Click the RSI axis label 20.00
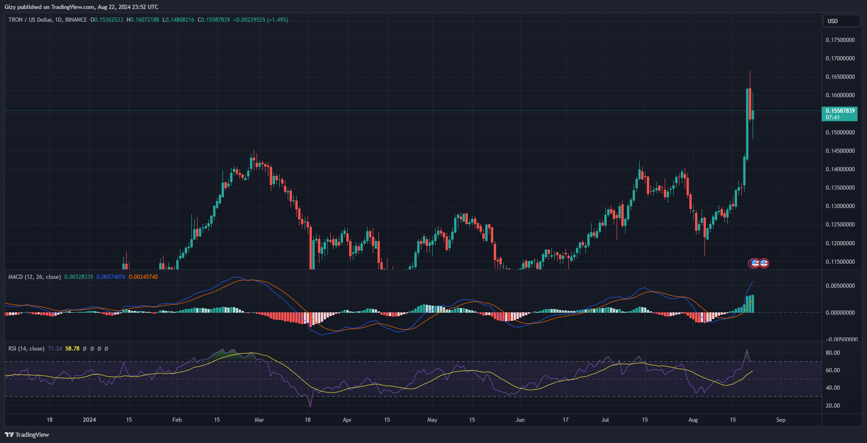The image size is (867, 443). click(x=833, y=406)
